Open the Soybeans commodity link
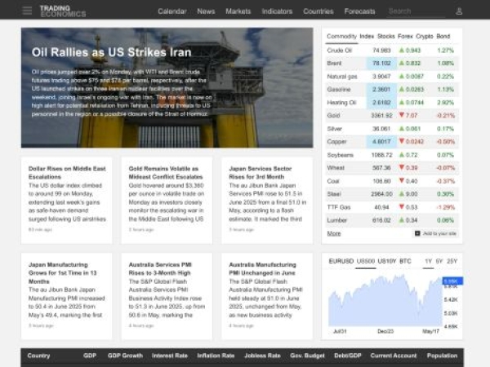This screenshot has height=367, width=490. [x=341, y=155]
